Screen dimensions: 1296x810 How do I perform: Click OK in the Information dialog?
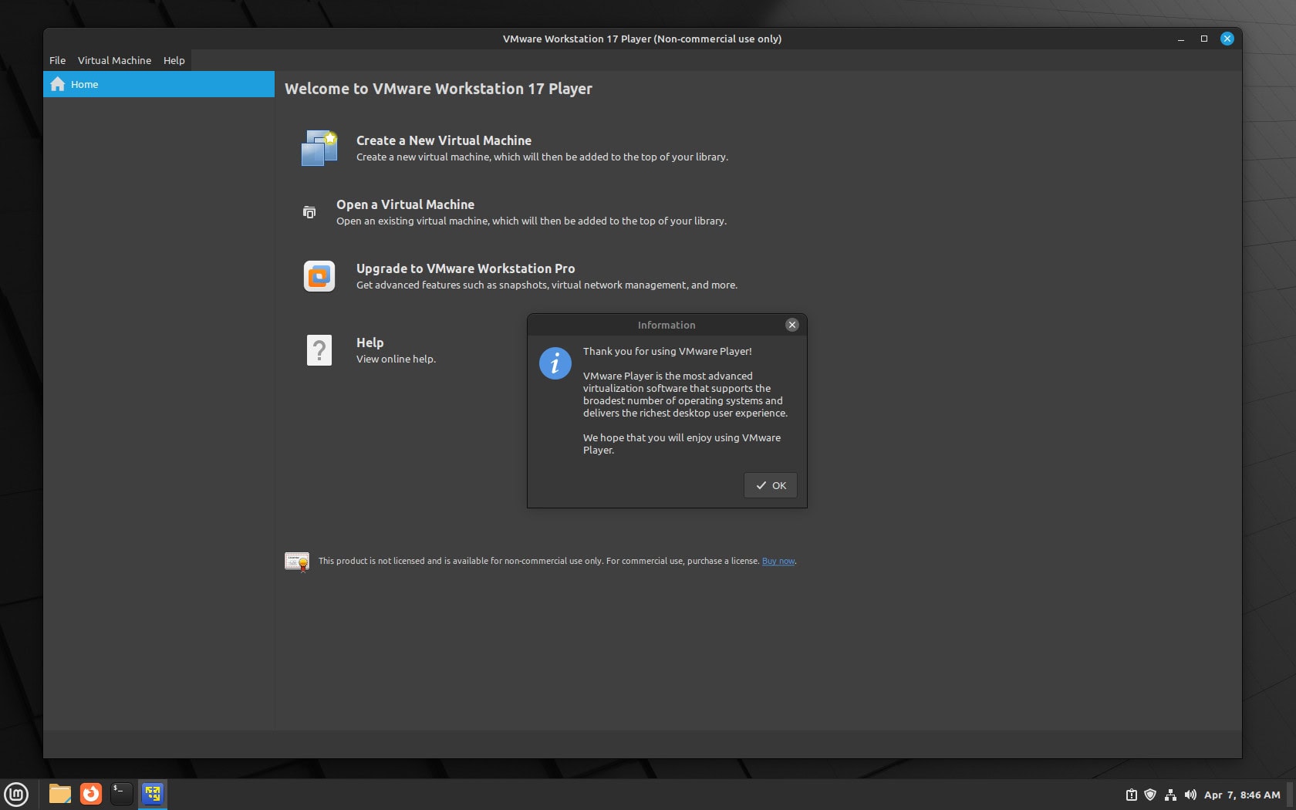point(769,485)
